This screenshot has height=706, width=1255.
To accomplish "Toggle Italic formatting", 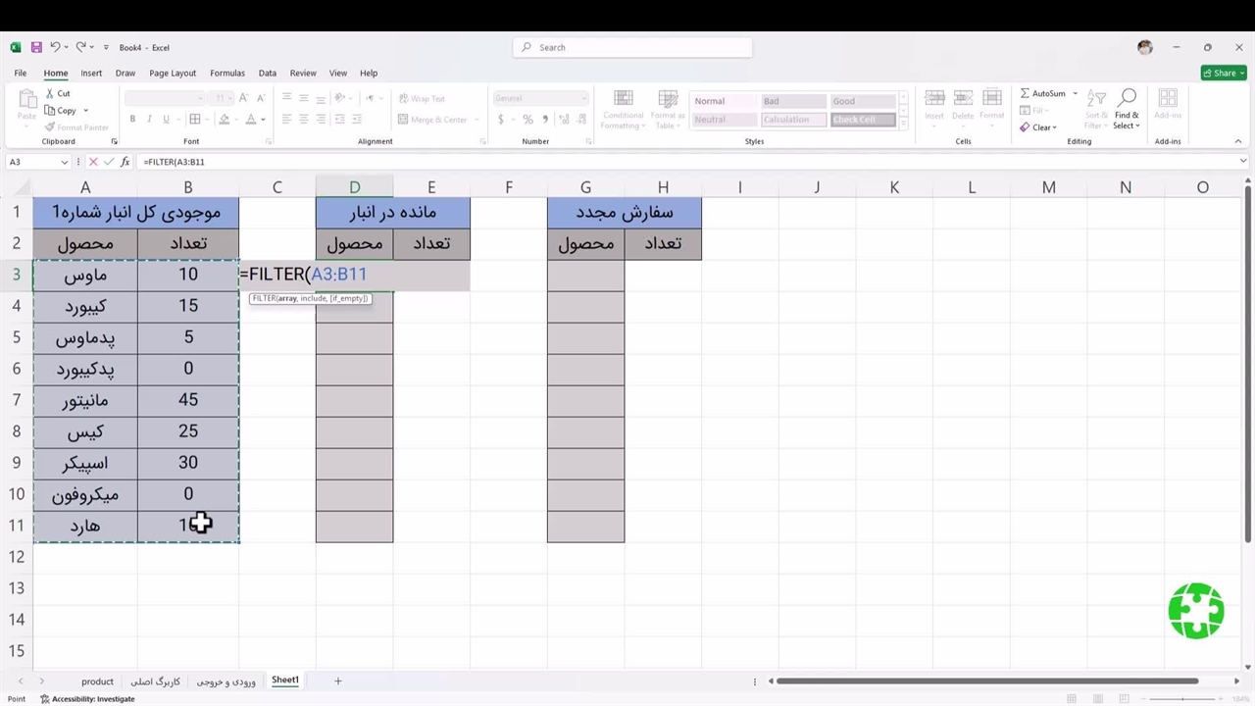I will point(149,120).
